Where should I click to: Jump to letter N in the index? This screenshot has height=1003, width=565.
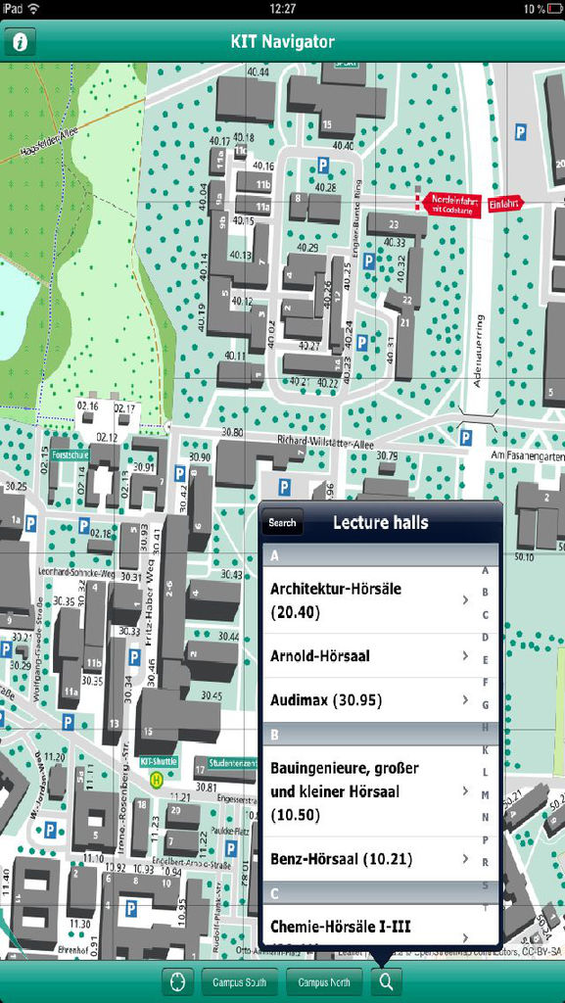(x=486, y=817)
